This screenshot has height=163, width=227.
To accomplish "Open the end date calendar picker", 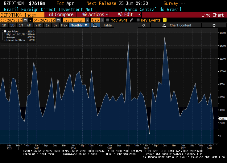I will pos(58,20).
